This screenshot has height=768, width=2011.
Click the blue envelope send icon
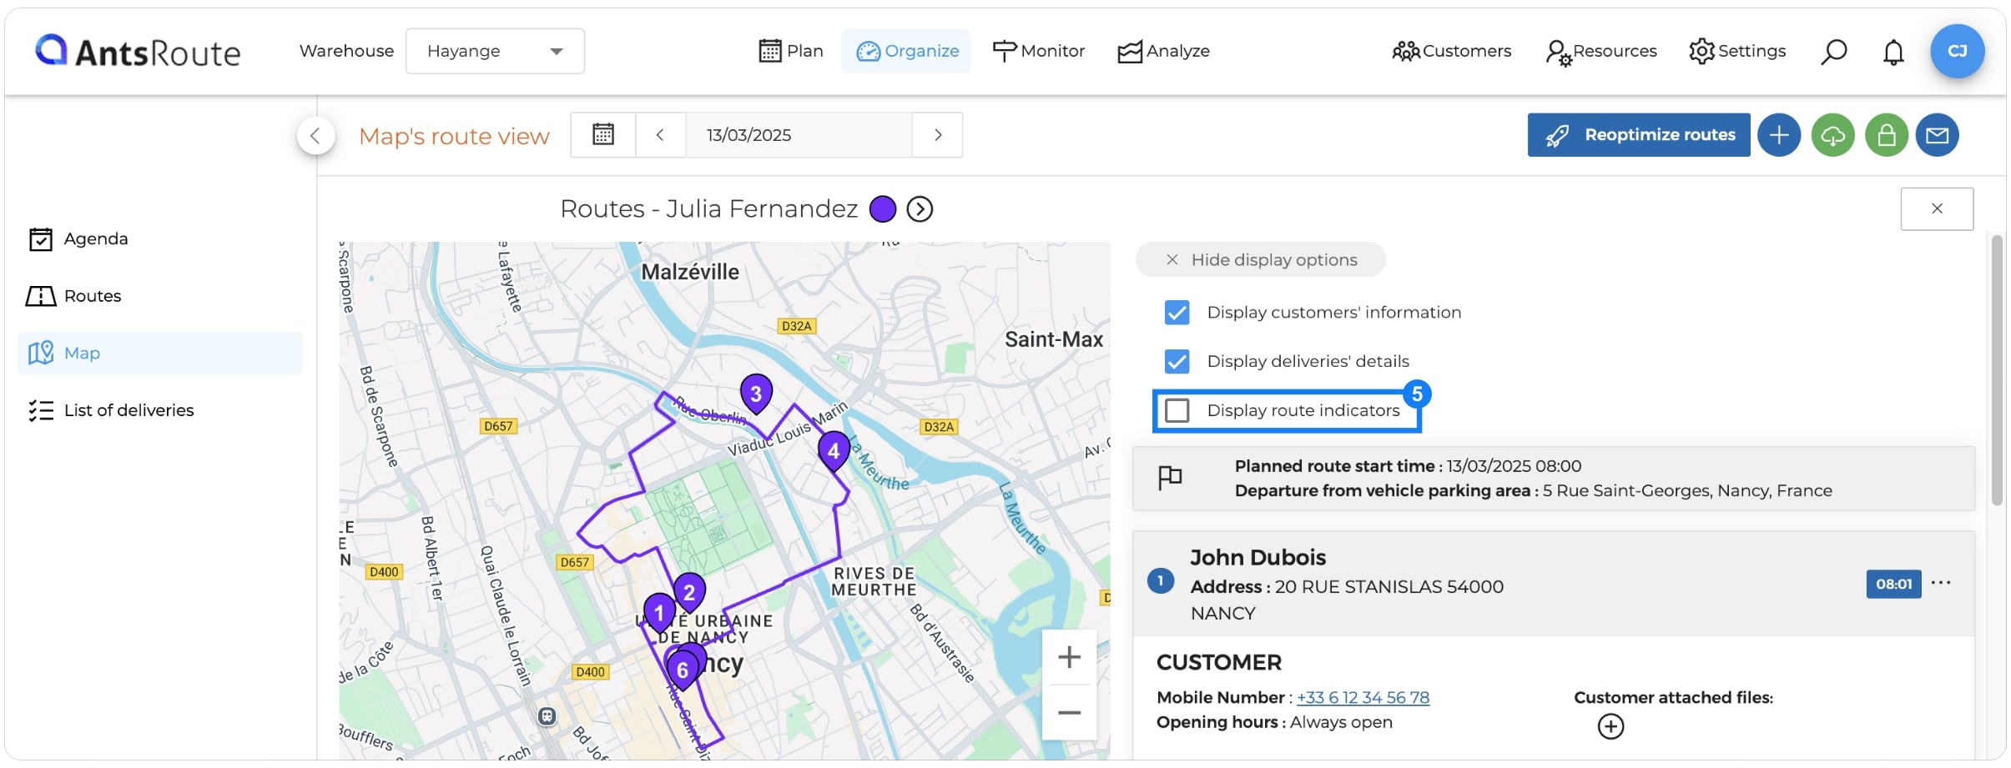click(1937, 134)
